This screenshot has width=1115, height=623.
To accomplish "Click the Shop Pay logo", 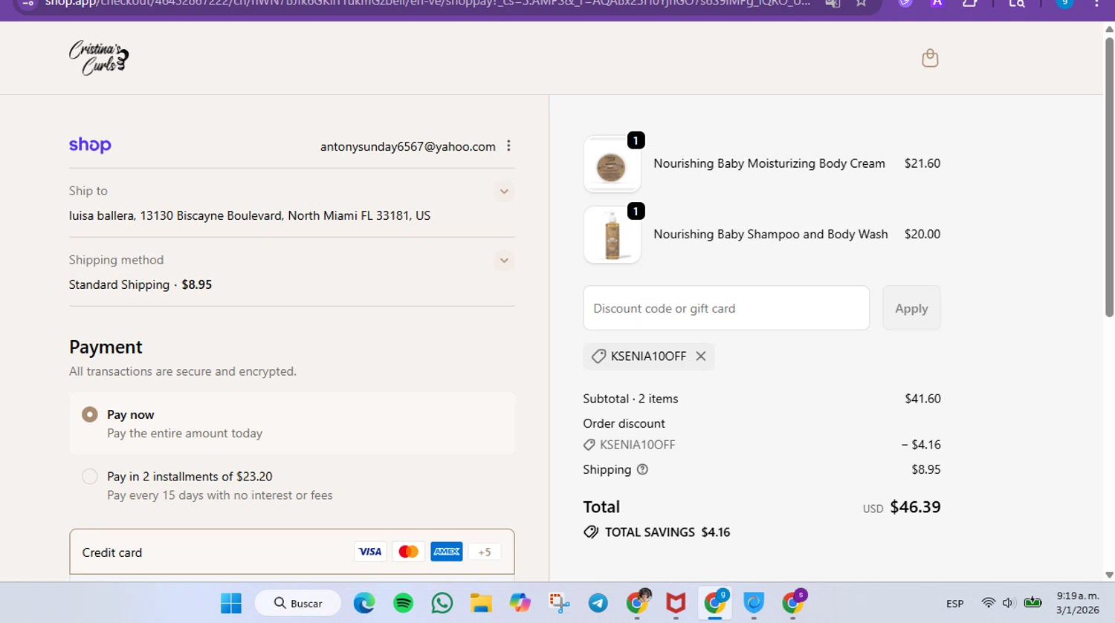I will click(90, 145).
